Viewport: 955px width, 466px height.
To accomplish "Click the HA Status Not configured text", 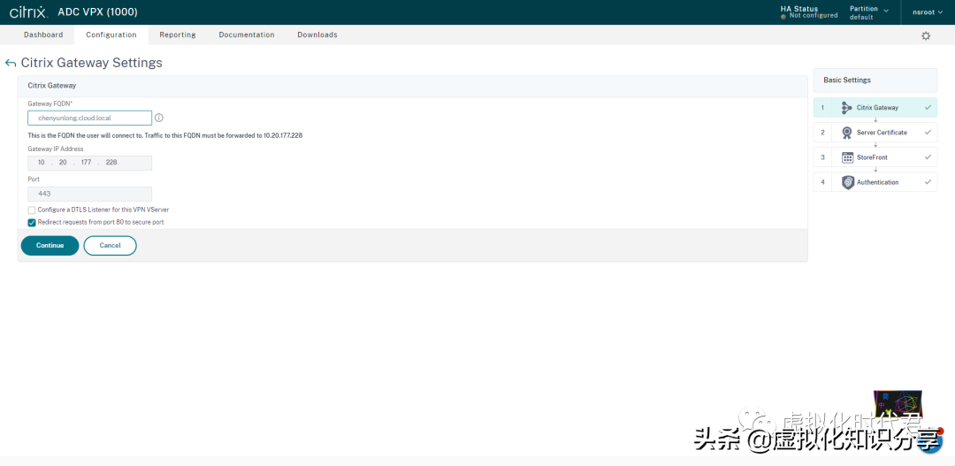I will 809,12.
